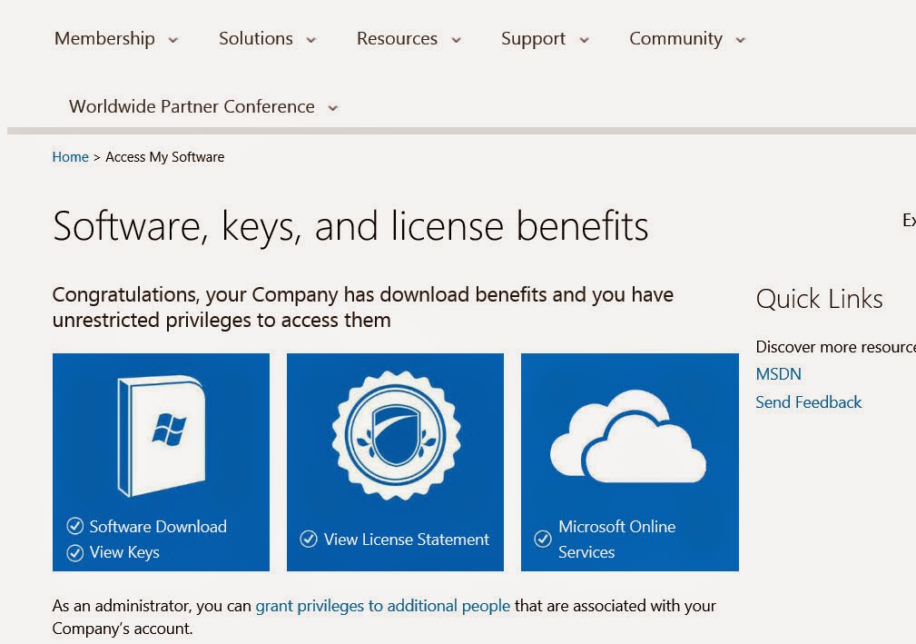The image size is (916, 644).
Task: Click Software, keys, and license benefits heading
Action: [x=350, y=226]
